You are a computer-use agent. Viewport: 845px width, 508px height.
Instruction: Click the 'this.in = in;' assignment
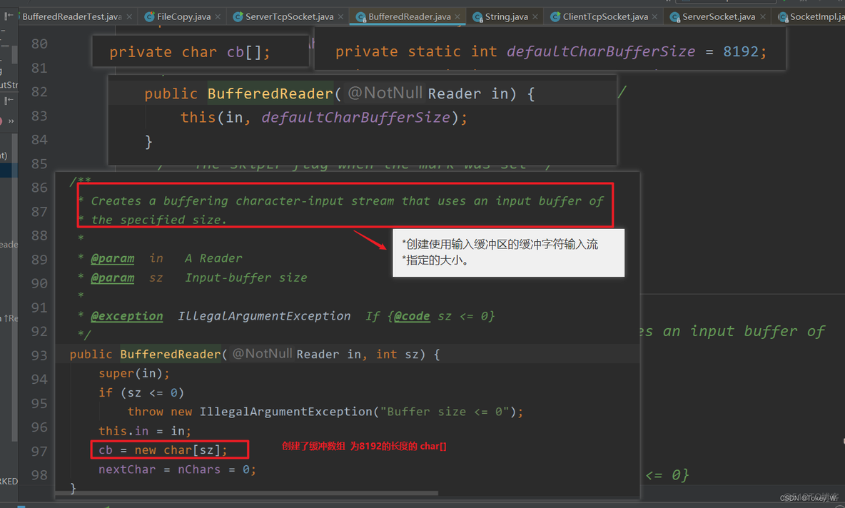tap(145, 431)
